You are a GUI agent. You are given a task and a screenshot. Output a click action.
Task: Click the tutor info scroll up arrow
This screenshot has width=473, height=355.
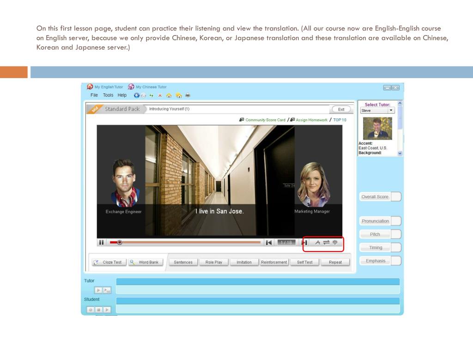coord(400,103)
